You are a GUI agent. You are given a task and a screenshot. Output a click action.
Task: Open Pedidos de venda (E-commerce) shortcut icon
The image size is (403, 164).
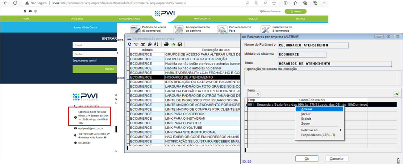(x=136, y=30)
